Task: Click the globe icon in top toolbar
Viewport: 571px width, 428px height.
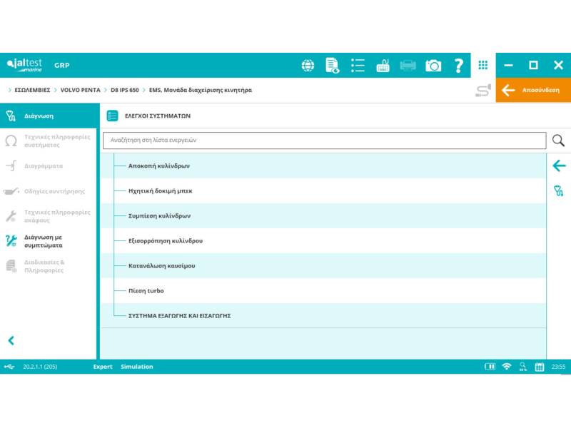Action: [x=308, y=66]
